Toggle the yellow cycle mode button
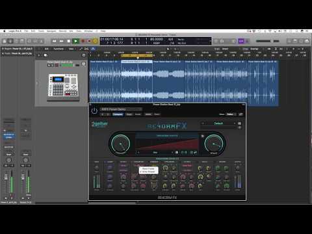 95,41
